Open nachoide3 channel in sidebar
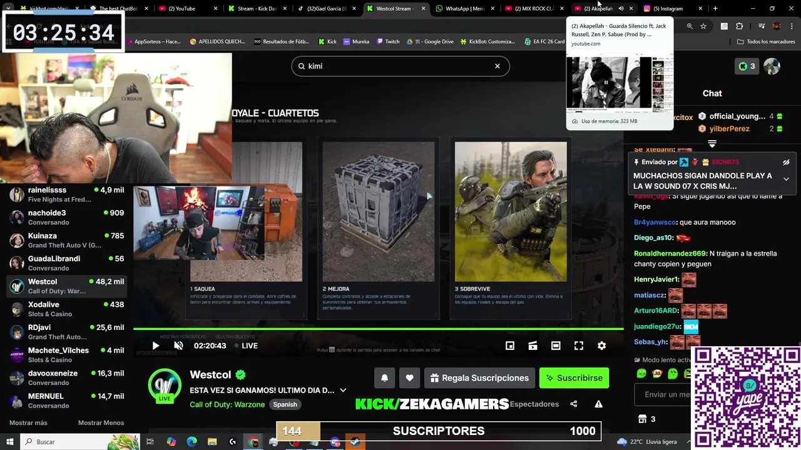The height and width of the screenshot is (450, 801). click(x=66, y=217)
